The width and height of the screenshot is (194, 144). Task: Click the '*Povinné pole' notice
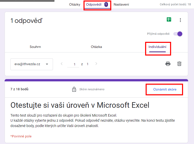coord(21,136)
